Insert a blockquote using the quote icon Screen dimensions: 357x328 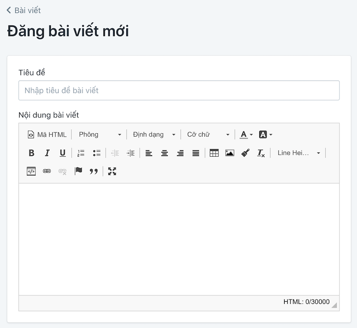[94, 171]
